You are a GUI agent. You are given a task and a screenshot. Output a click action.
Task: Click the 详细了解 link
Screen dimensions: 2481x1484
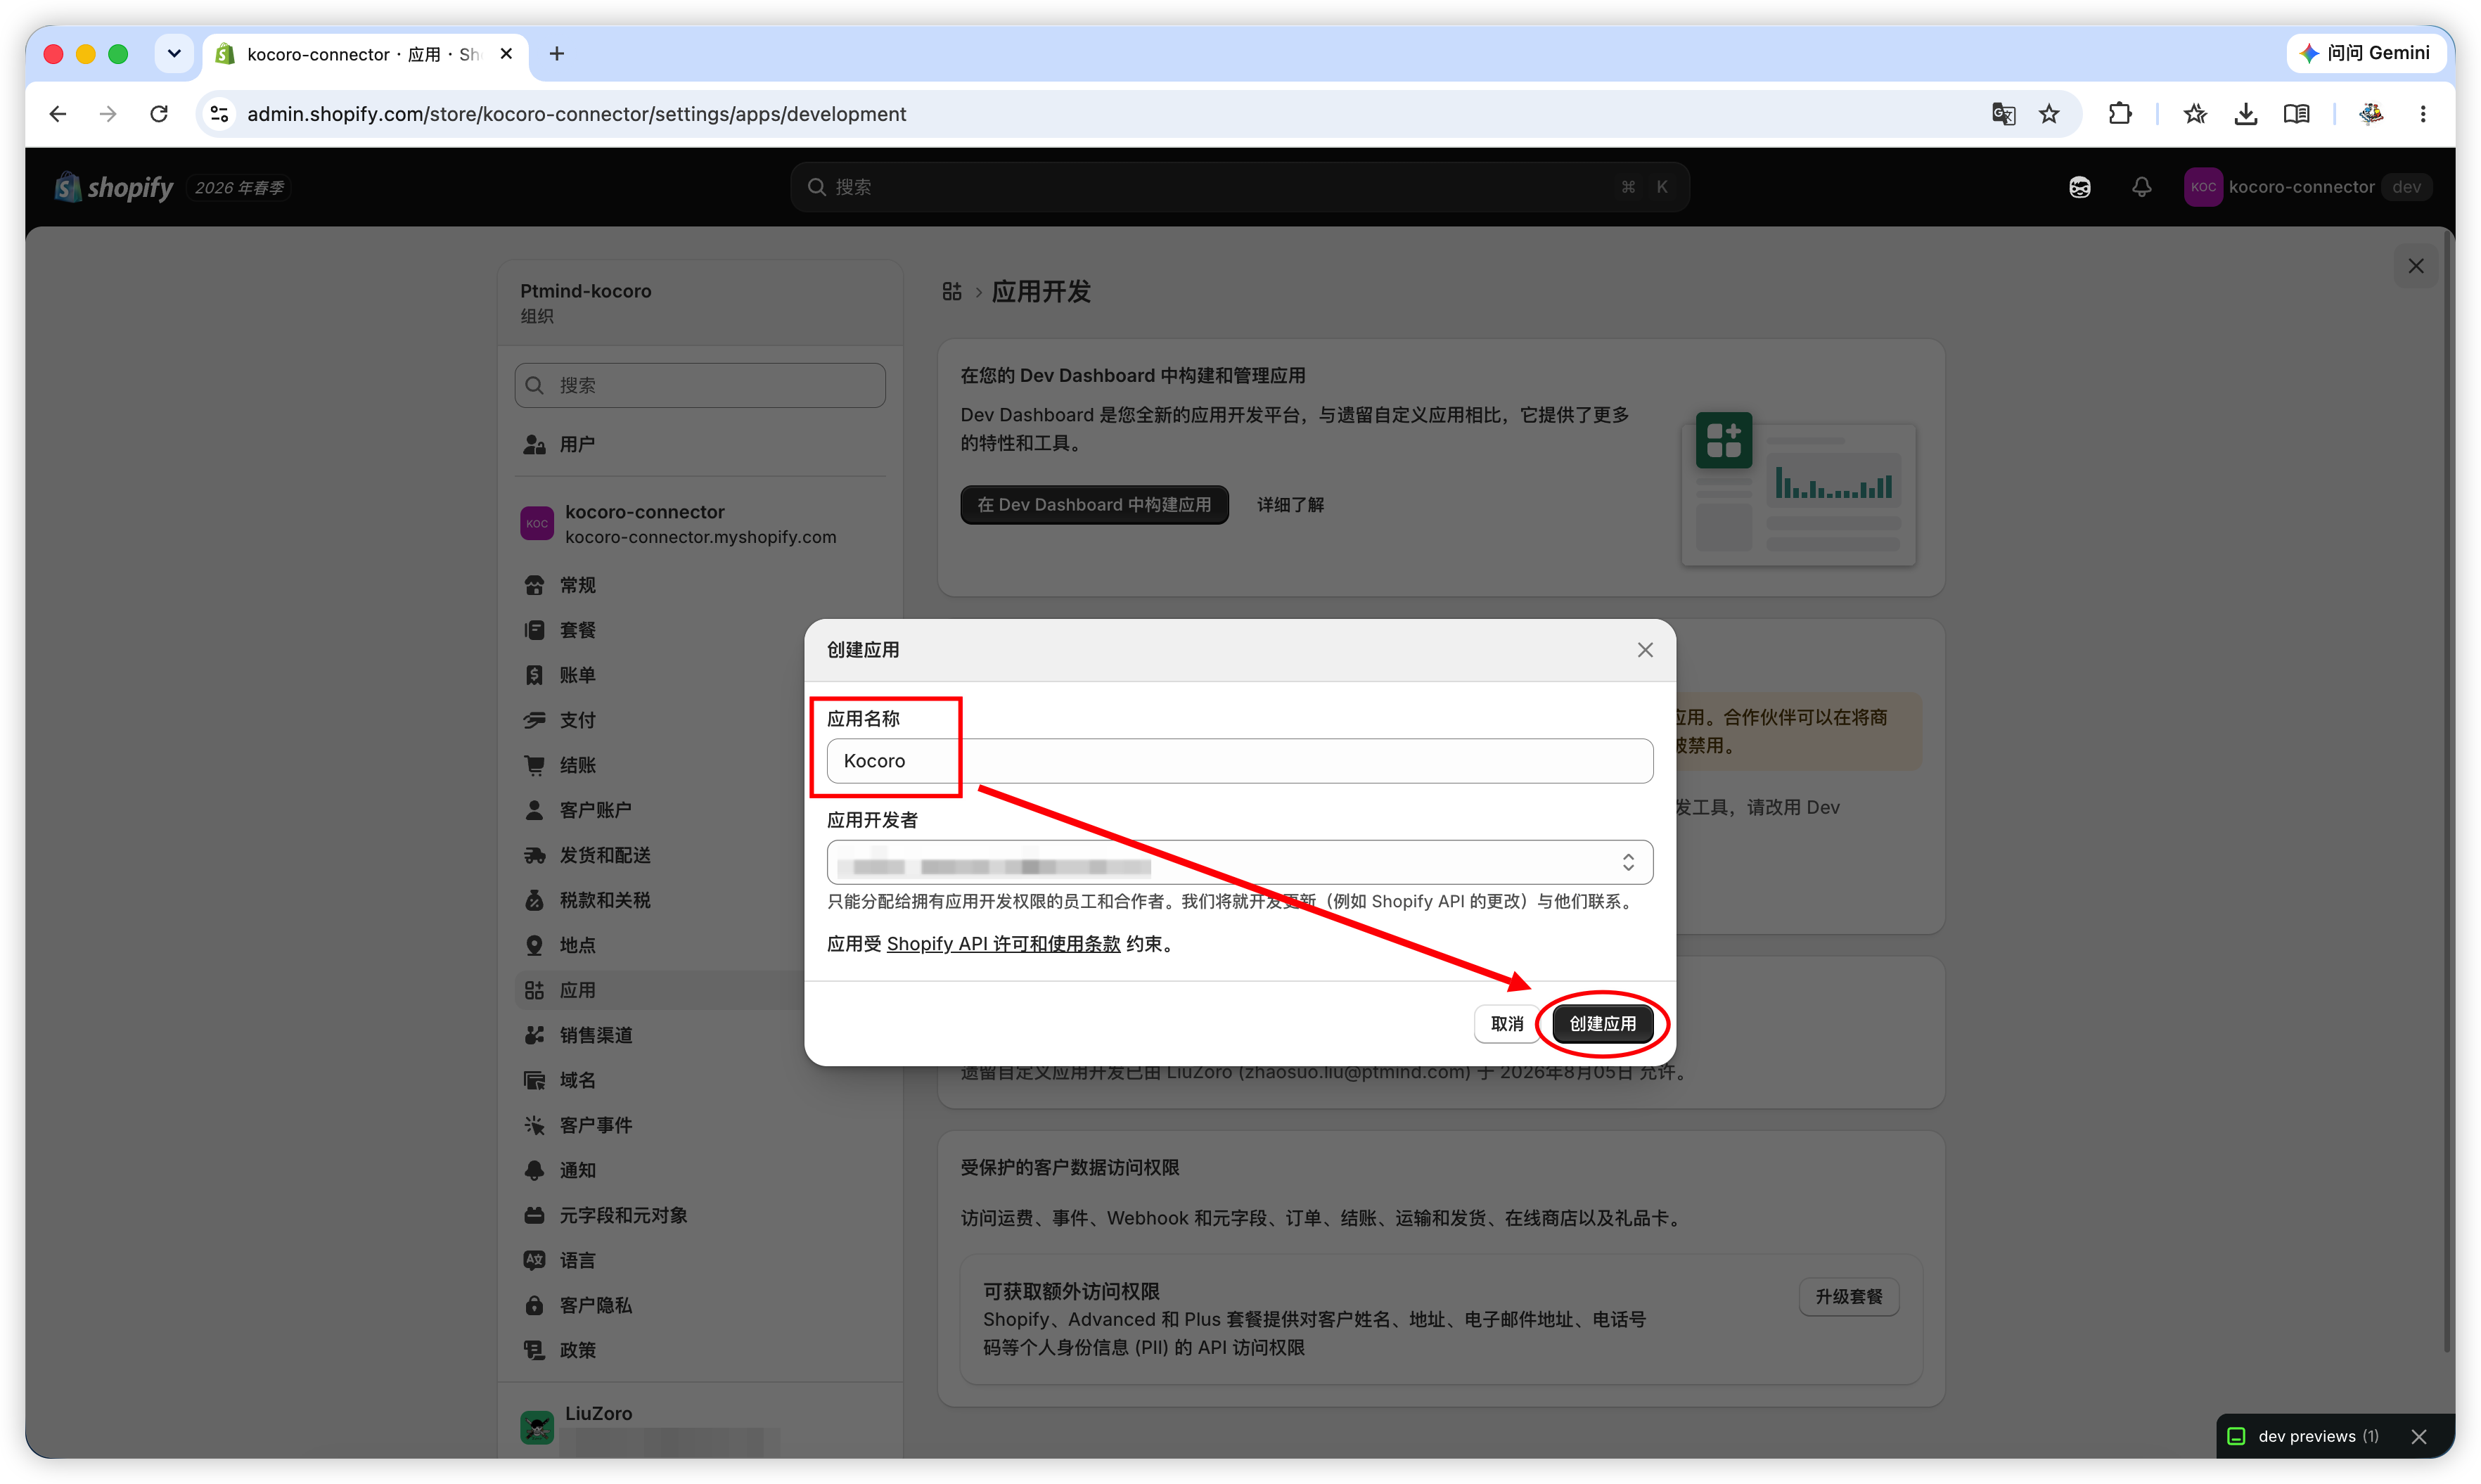[x=1290, y=504]
